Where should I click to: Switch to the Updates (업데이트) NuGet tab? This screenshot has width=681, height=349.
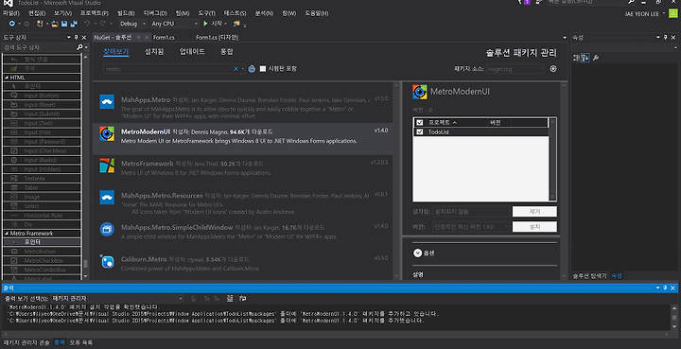(x=192, y=52)
